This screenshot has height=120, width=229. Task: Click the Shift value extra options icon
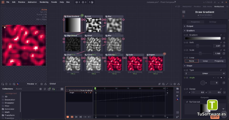[x=224, y=46]
